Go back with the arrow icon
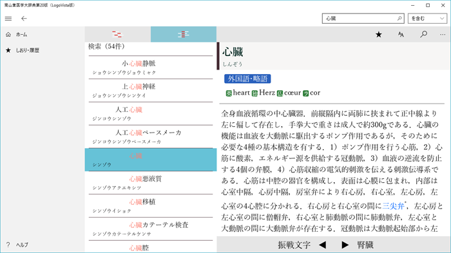 (x=24, y=19)
